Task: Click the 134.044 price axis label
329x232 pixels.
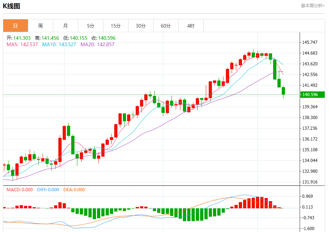Action: (x=310, y=160)
